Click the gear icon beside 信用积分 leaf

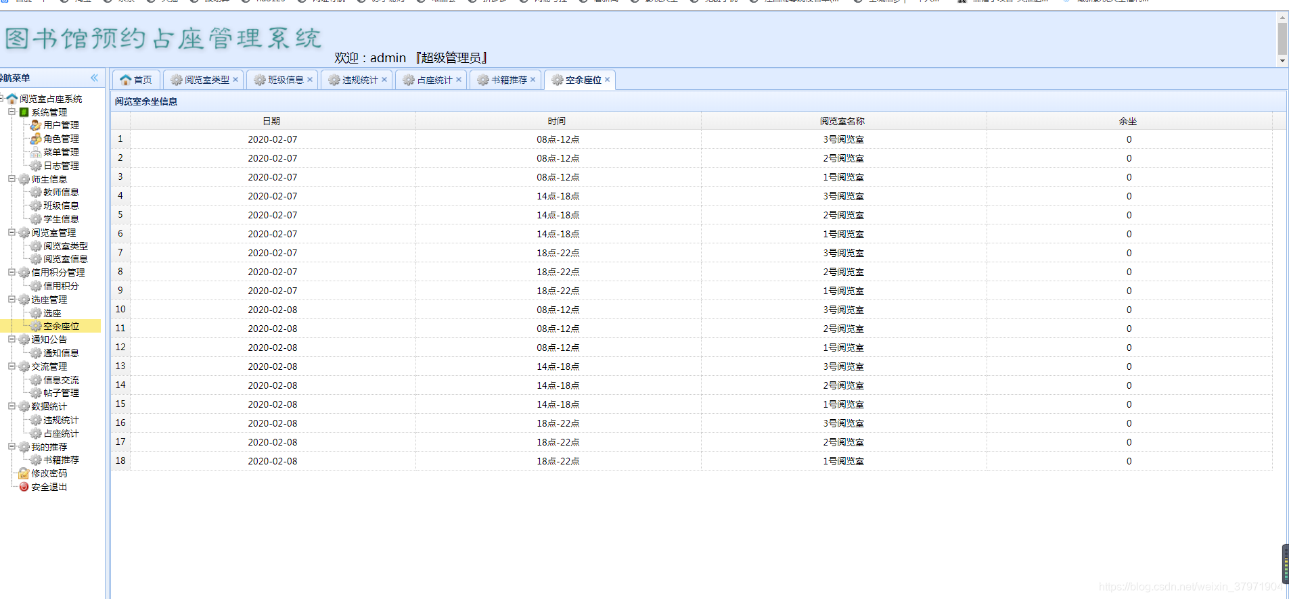[36, 286]
